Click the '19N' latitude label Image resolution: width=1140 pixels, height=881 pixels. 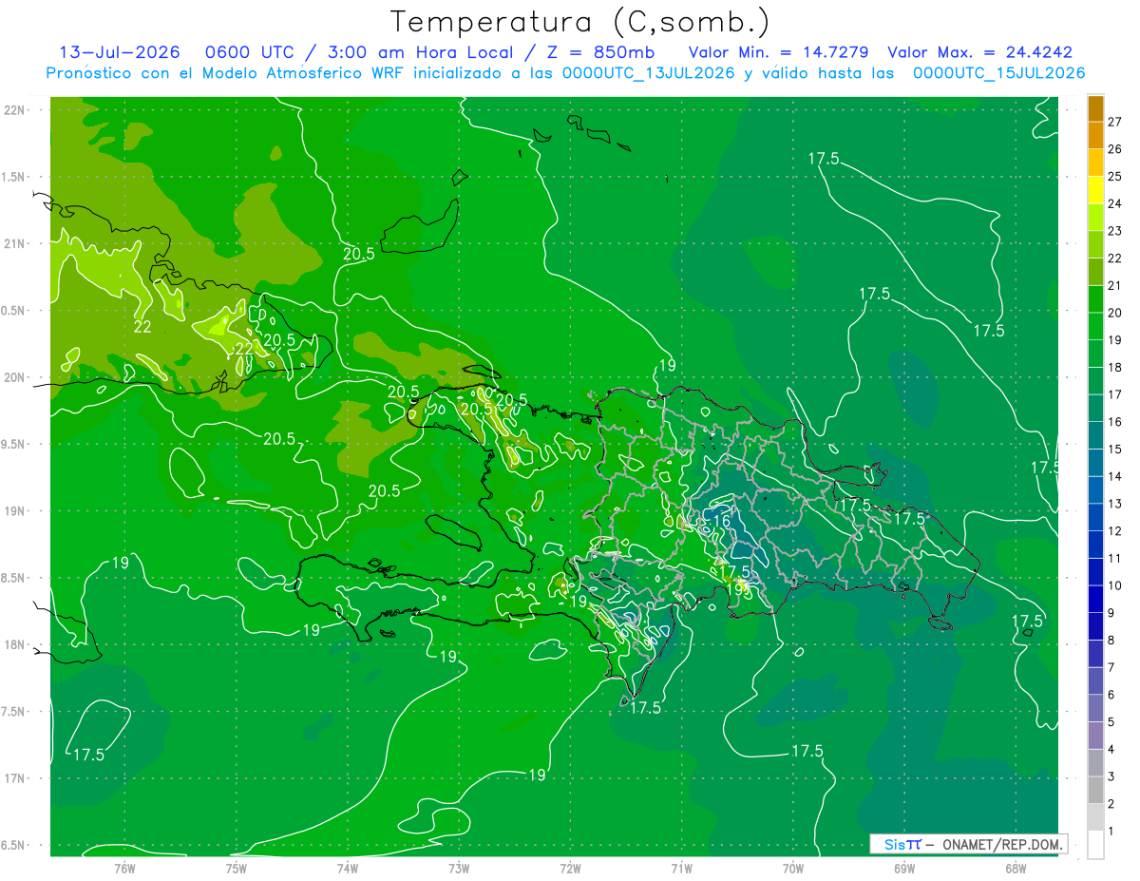15,511
